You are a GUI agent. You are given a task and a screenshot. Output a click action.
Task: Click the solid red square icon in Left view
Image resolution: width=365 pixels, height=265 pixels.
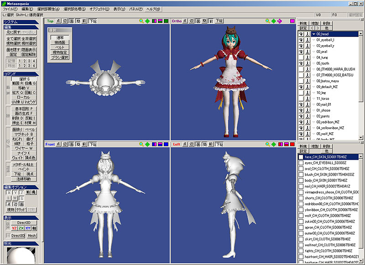(292, 144)
